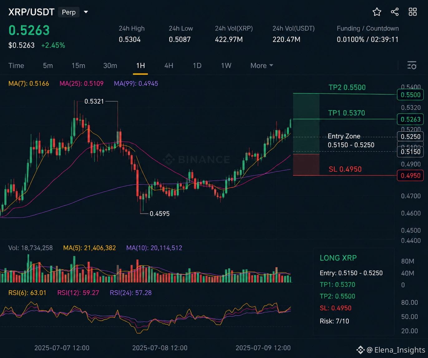Click the MA(7): 0.5166 indicator label

[x=29, y=83]
